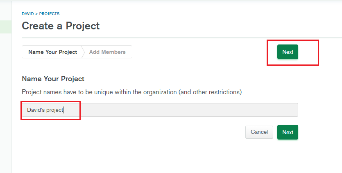The width and height of the screenshot is (342, 173).
Task: Open the PROJECTS breadcrumb link
Action: pyautogui.click(x=49, y=14)
